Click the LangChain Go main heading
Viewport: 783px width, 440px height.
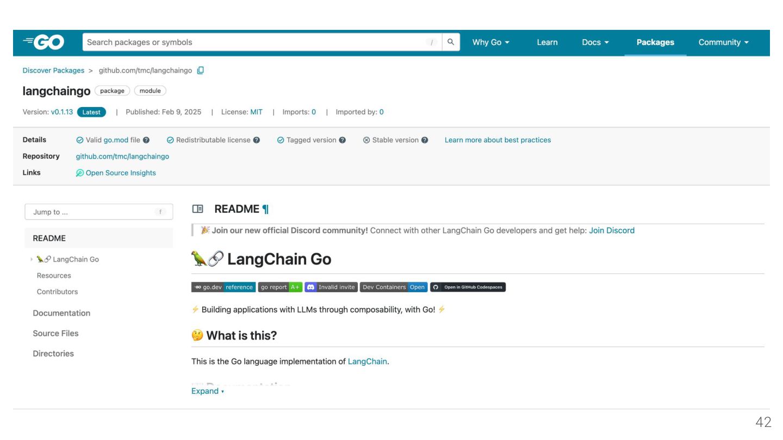coord(262,260)
